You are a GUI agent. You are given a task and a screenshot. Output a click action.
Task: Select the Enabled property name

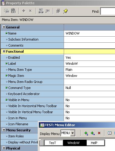tap(14, 57)
